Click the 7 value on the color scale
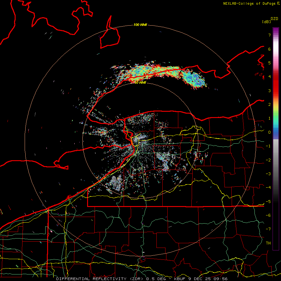 click(x=269, y=35)
